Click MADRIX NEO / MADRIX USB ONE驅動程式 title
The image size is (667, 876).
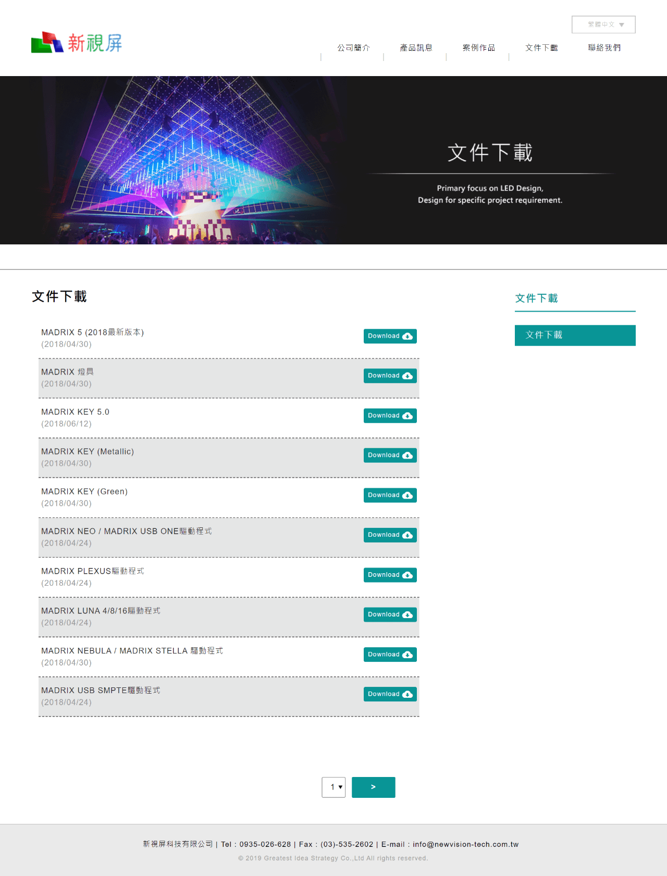click(x=127, y=532)
